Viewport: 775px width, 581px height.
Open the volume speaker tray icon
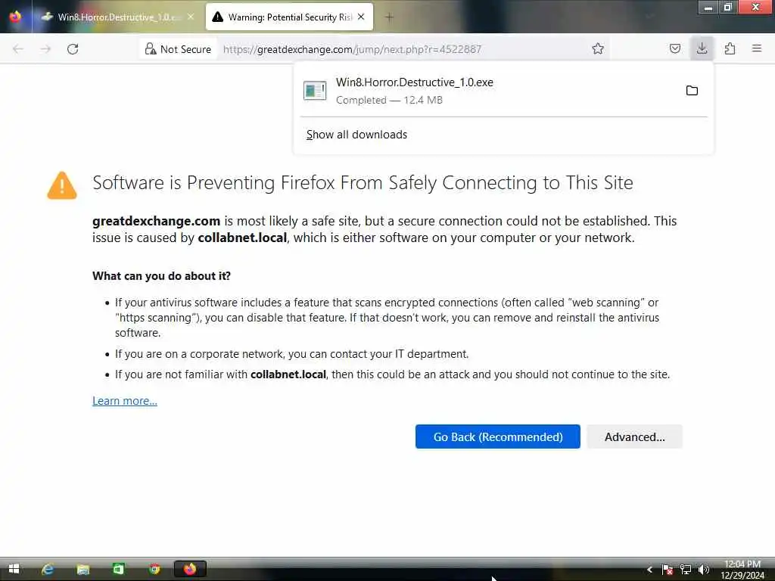click(704, 570)
